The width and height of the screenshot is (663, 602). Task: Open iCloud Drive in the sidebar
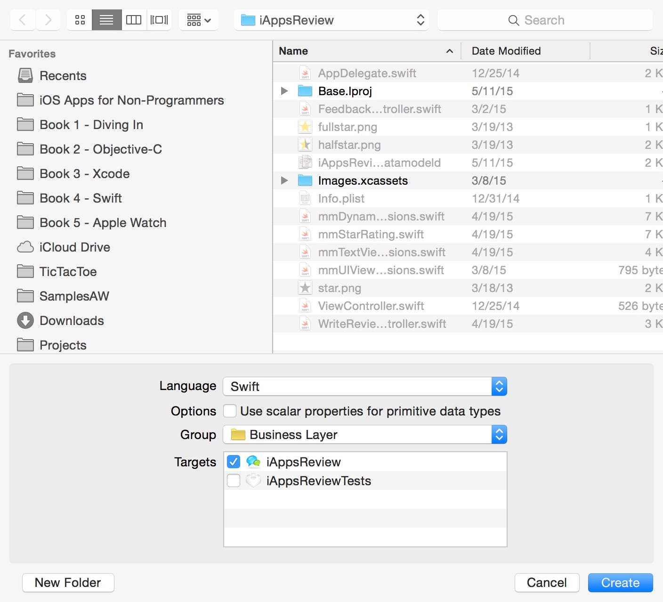(74, 247)
